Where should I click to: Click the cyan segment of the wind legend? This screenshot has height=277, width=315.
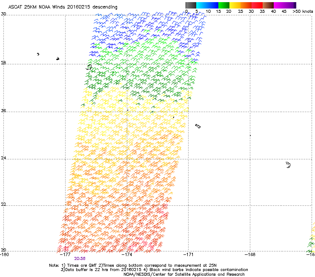click(x=202, y=5)
